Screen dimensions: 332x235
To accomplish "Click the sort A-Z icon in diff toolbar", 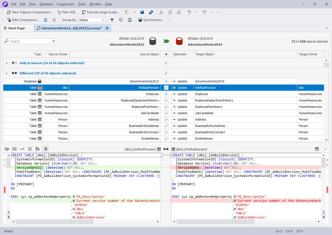I will [38, 149].
